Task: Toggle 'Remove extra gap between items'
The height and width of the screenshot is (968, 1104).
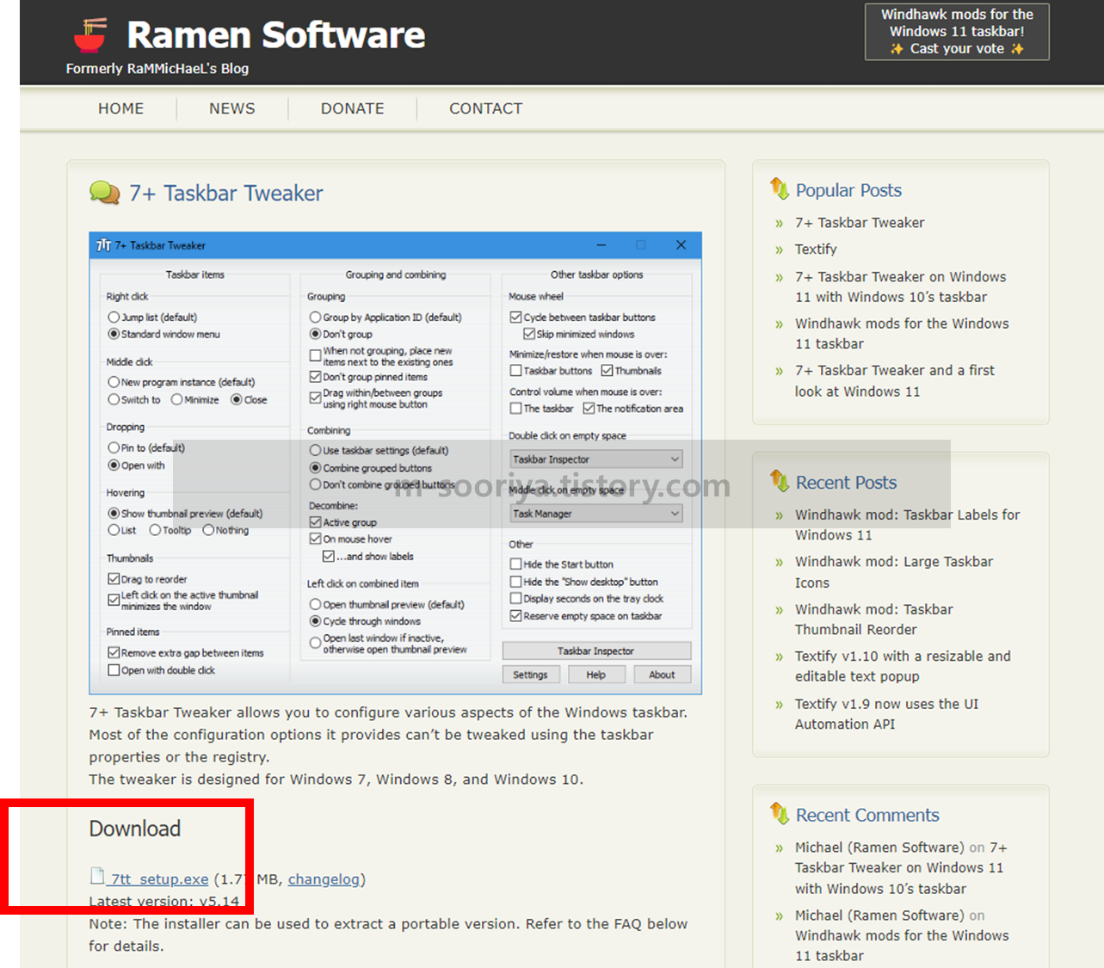Action: (x=114, y=653)
